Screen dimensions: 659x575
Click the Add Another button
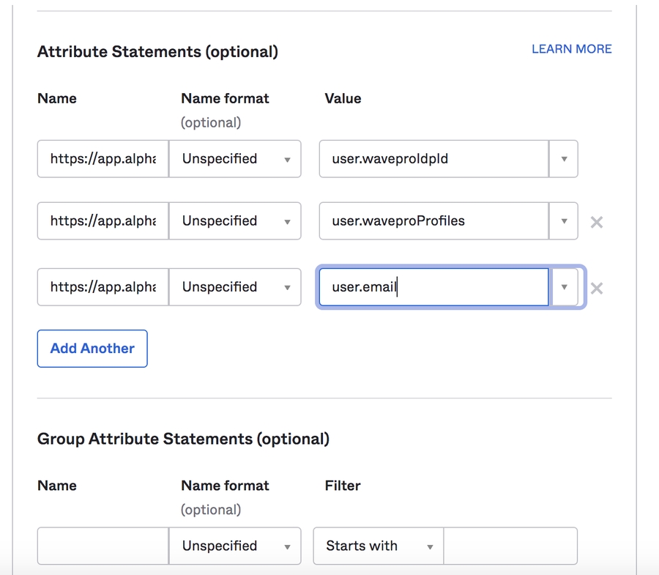click(x=92, y=349)
